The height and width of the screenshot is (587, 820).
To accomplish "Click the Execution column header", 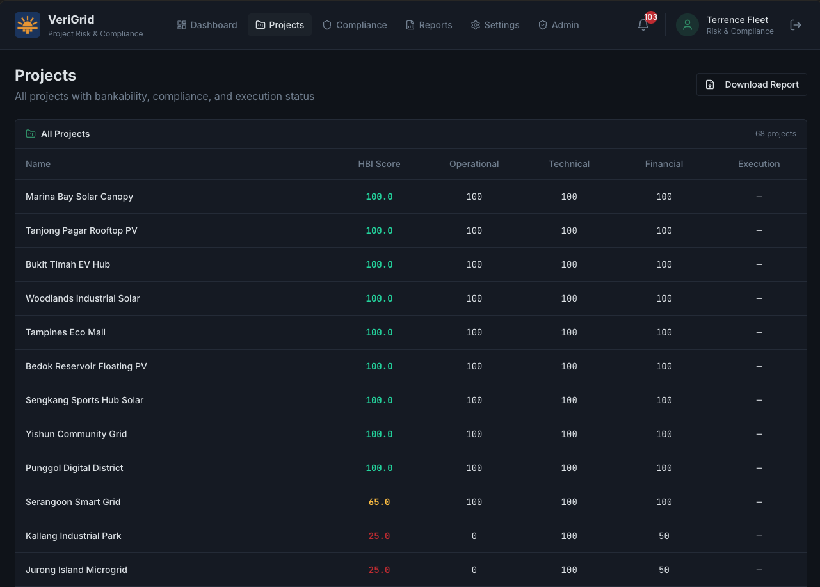I will [x=759, y=164].
